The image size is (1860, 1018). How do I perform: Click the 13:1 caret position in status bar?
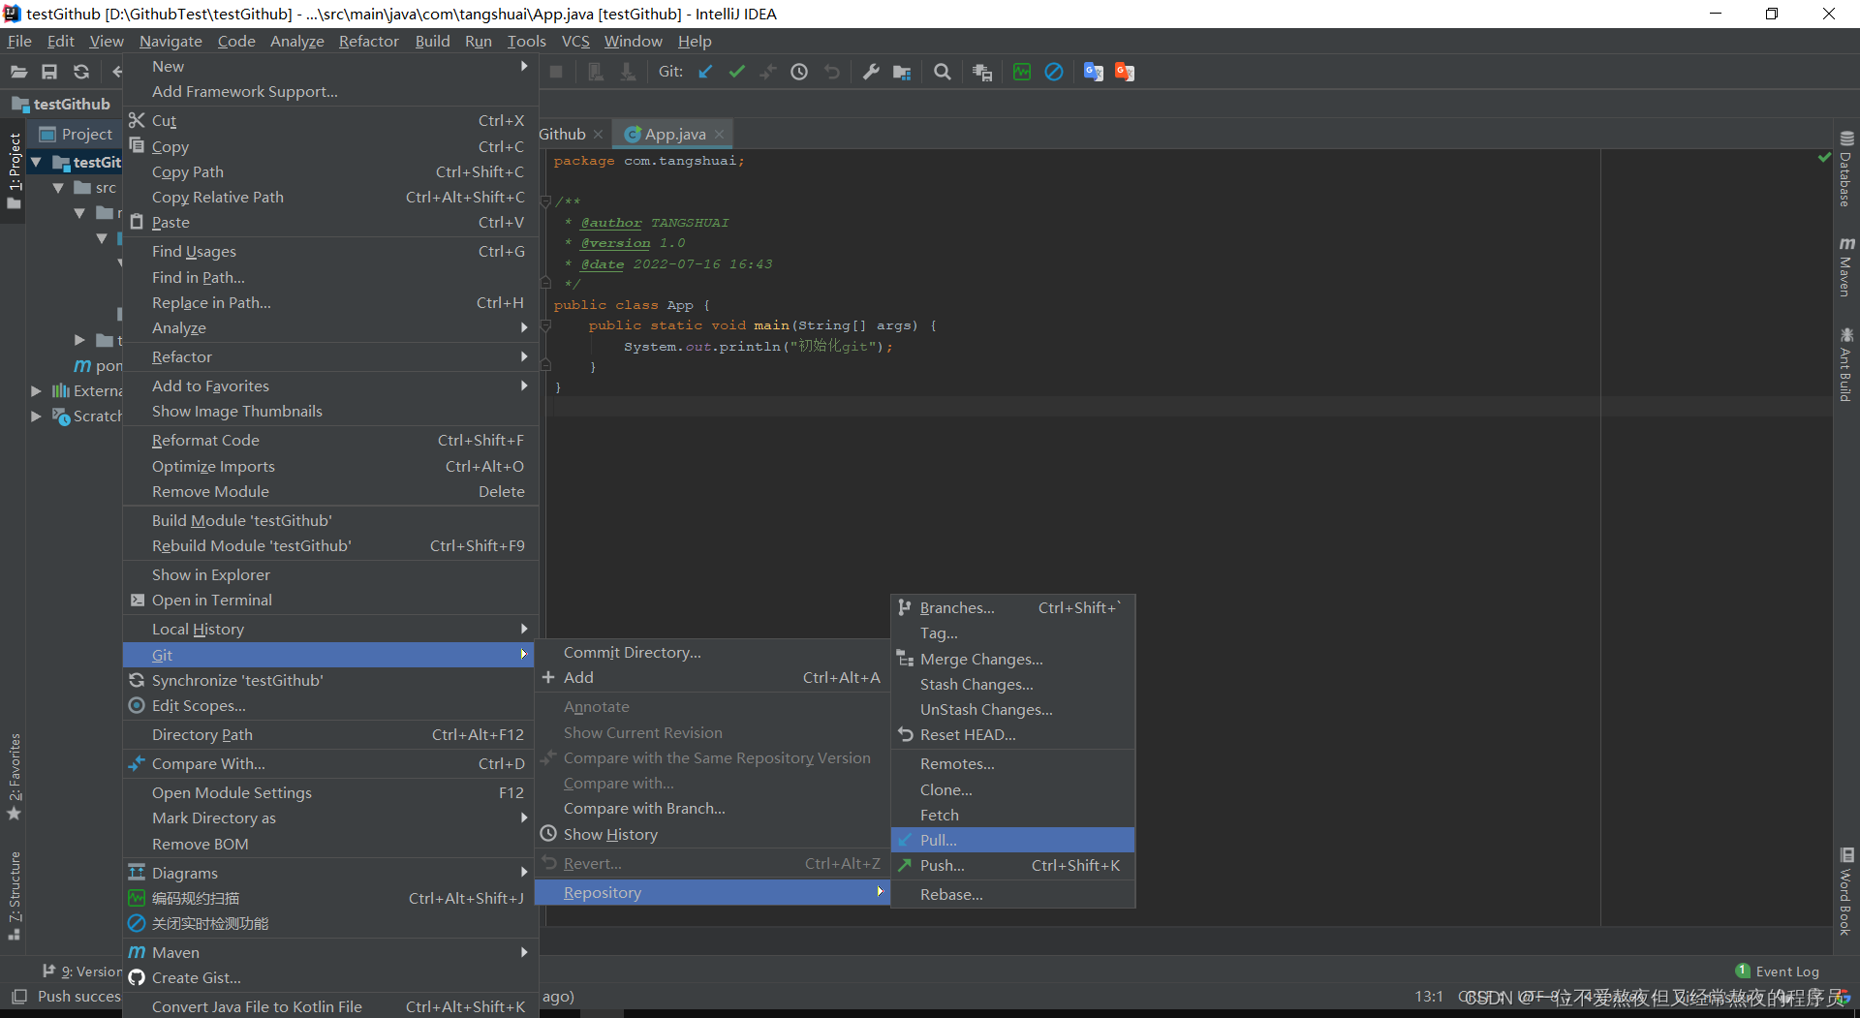click(x=1429, y=997)
